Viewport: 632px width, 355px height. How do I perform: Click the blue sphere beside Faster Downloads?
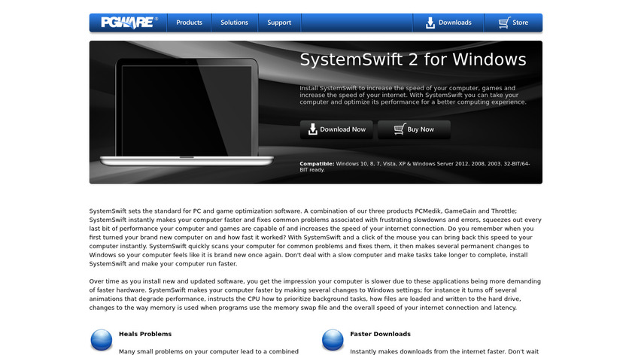333,340
